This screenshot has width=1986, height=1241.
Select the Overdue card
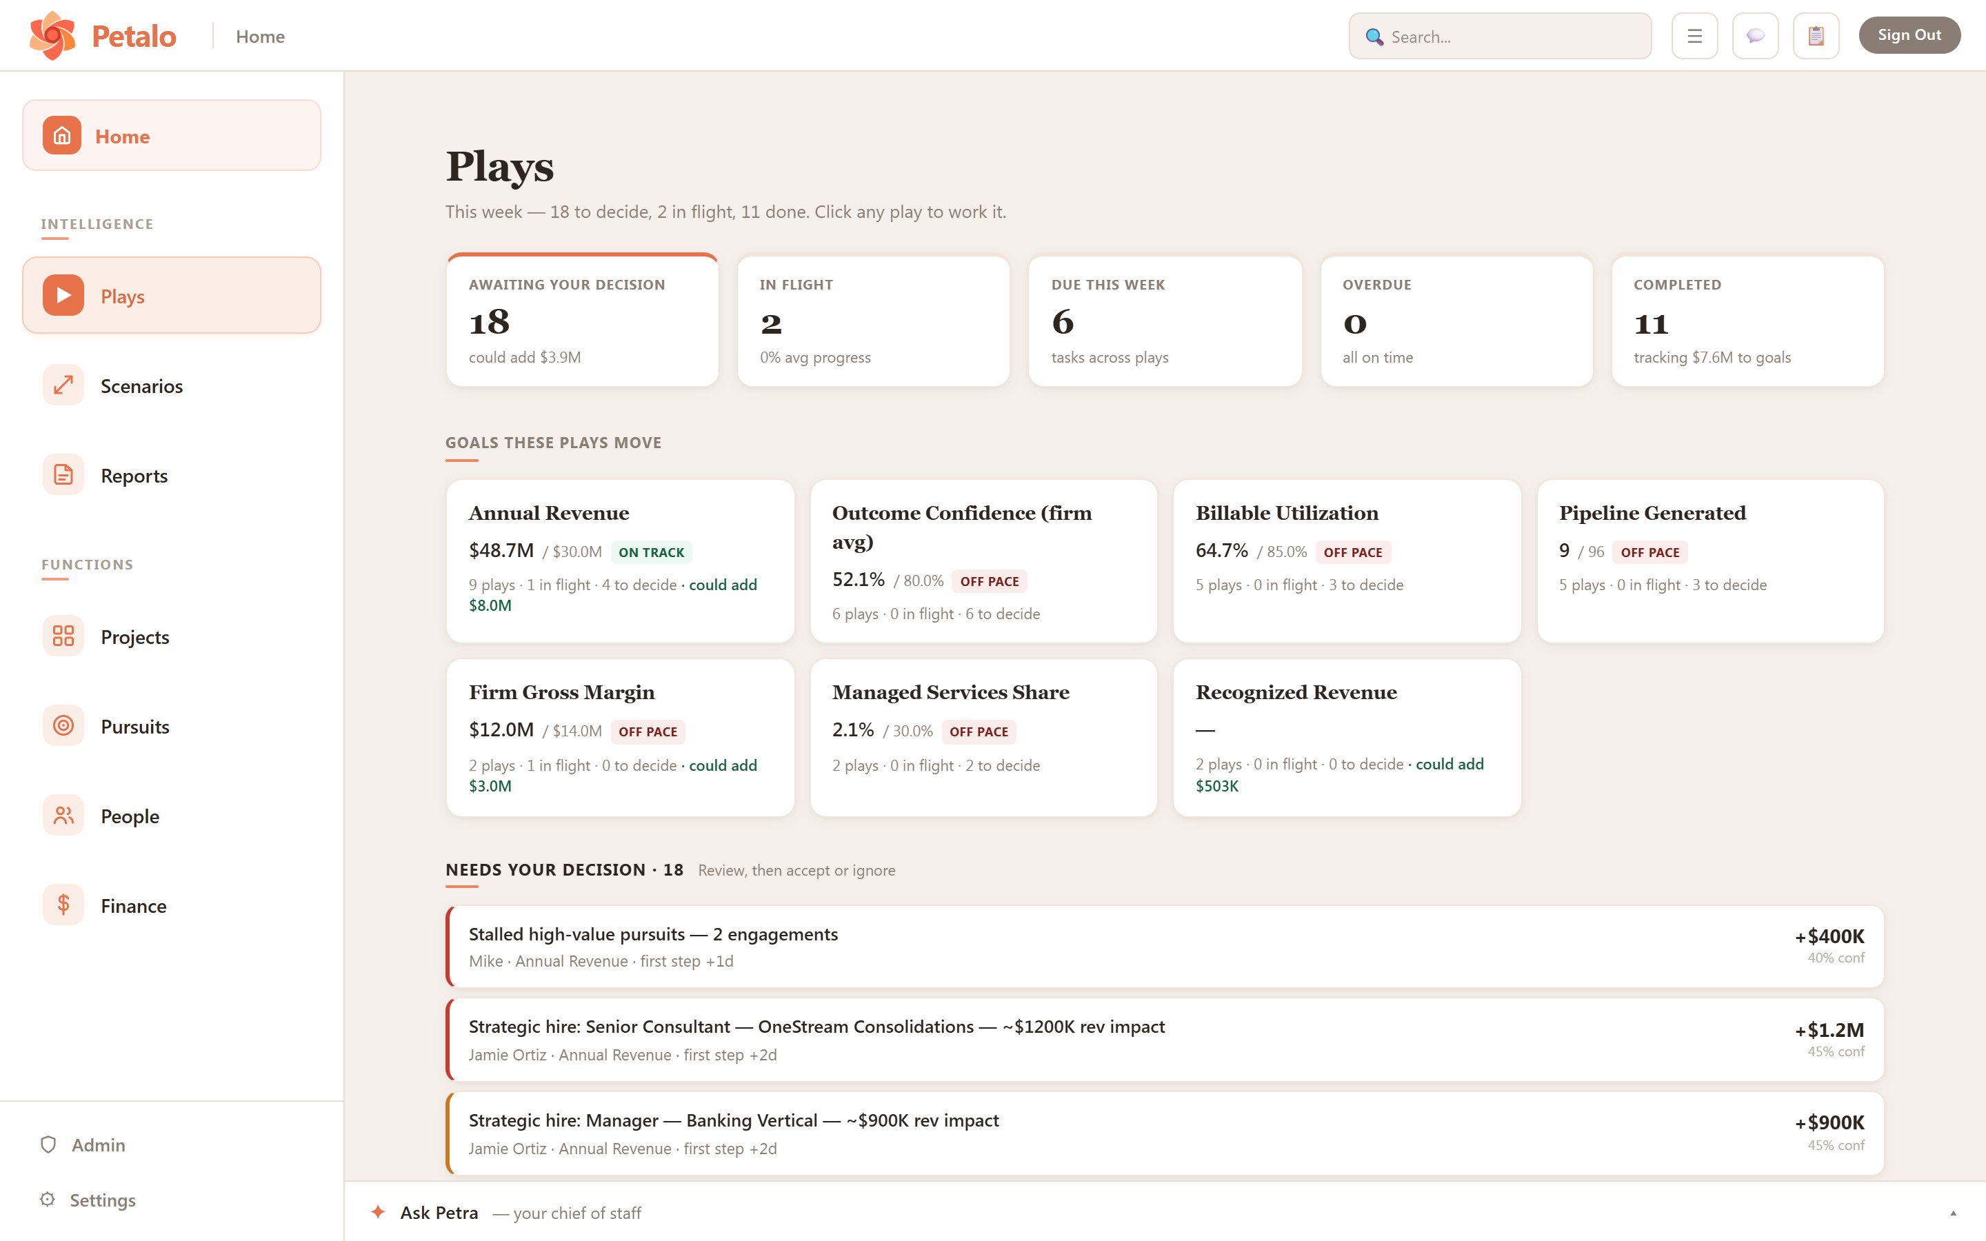click(1456, 320)
